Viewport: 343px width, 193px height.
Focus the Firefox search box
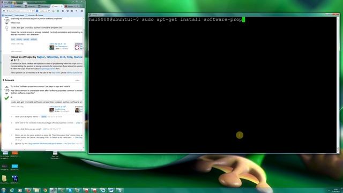click(43, 11)
